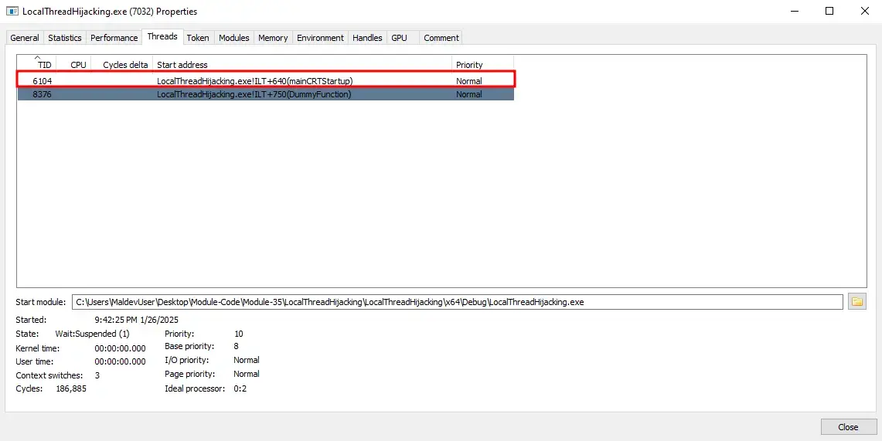Image resolution: width=882 pixels, height=441 pixels.
Task: Open the Handles tab
Action: coord(367,38)
